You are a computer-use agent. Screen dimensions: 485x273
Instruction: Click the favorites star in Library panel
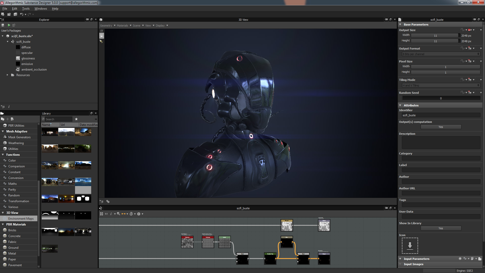76,119
